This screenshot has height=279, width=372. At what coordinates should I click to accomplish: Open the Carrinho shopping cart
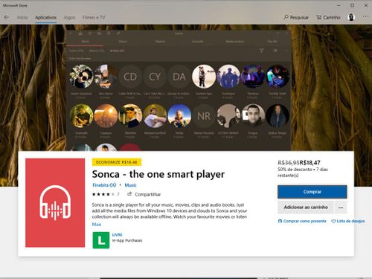(x=328, y=17)
